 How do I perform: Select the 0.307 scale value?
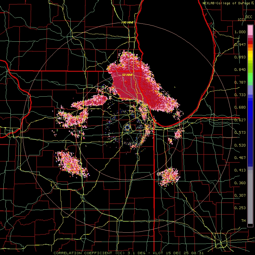coord(240,195)
